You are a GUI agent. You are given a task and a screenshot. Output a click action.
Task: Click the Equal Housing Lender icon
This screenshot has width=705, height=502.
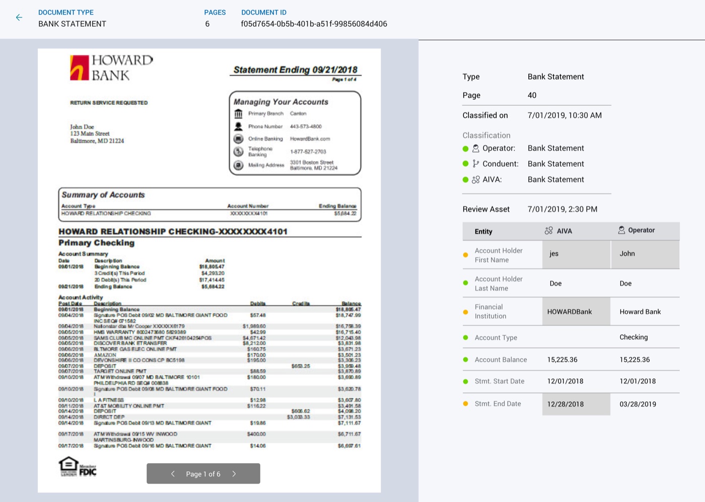pos(68,466)
